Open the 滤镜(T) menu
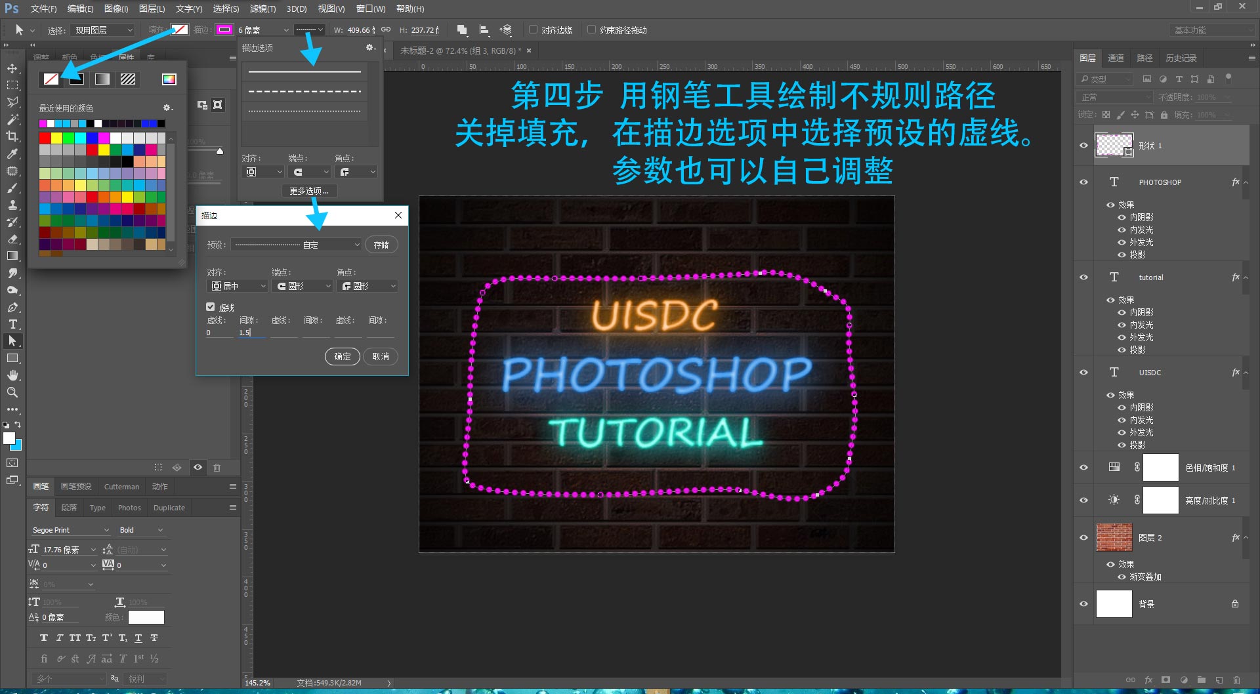 [262, 9]
